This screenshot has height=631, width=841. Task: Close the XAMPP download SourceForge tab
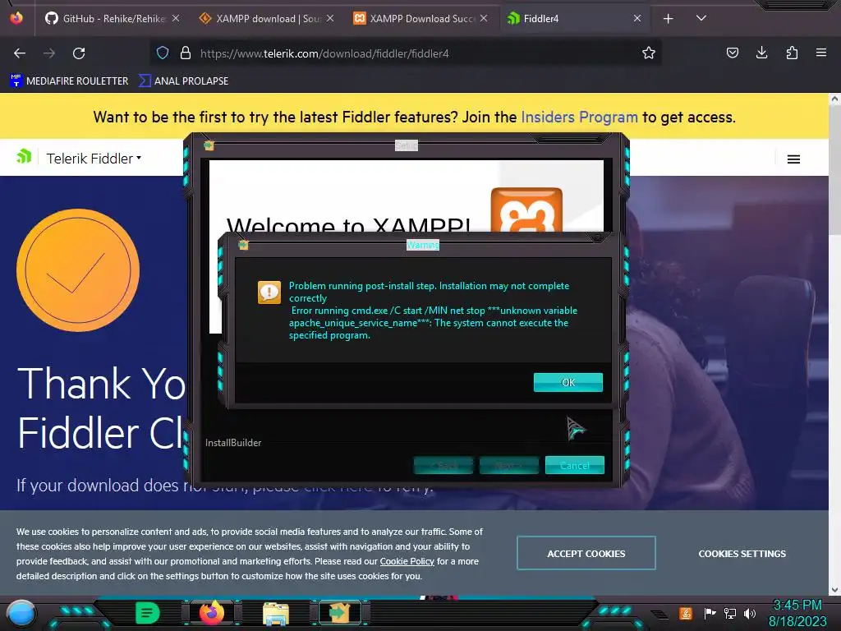[330, 18]
